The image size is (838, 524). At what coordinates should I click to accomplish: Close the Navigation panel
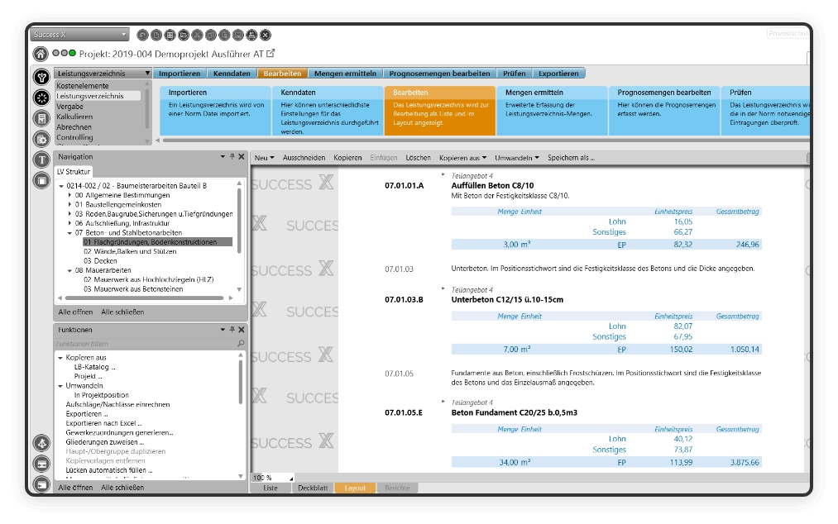point(242,156)
